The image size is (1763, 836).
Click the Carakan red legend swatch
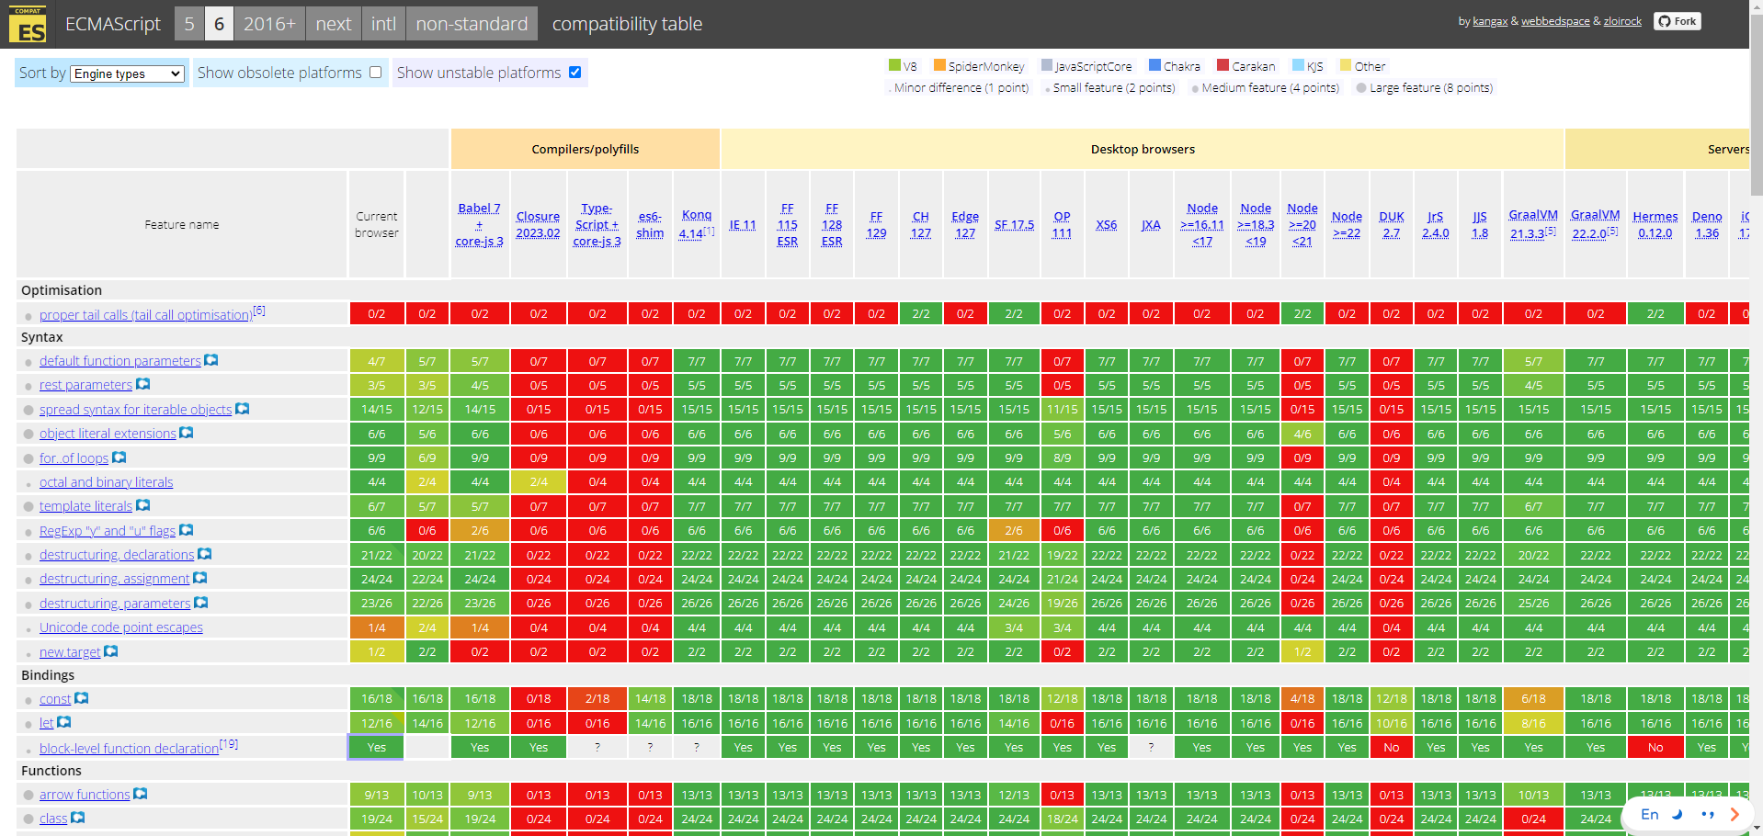tap(1223, 65)
